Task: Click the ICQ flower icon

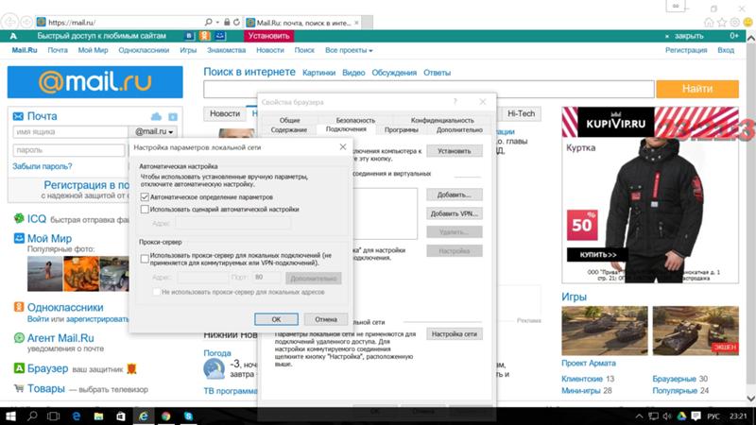Action: point(19,219)
